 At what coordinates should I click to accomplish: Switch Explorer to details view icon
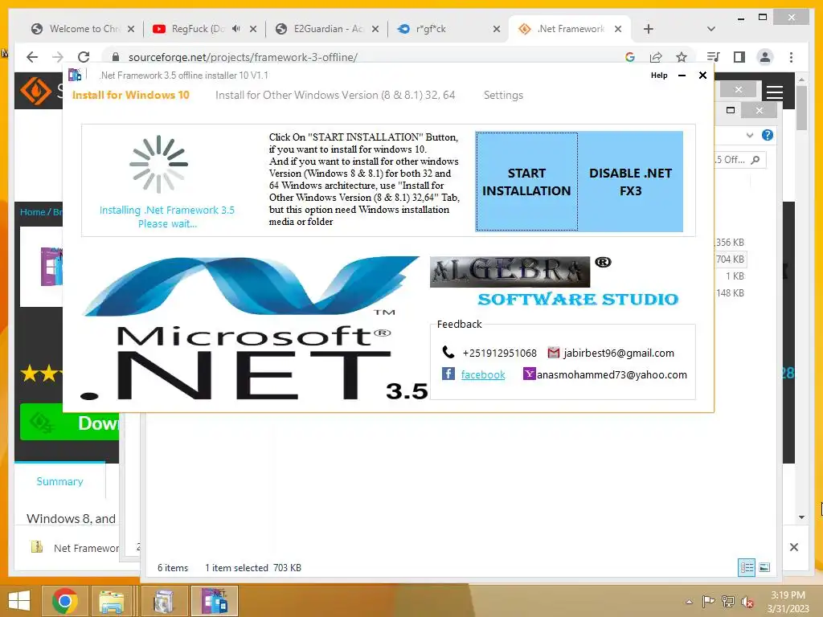coord(747,567)
